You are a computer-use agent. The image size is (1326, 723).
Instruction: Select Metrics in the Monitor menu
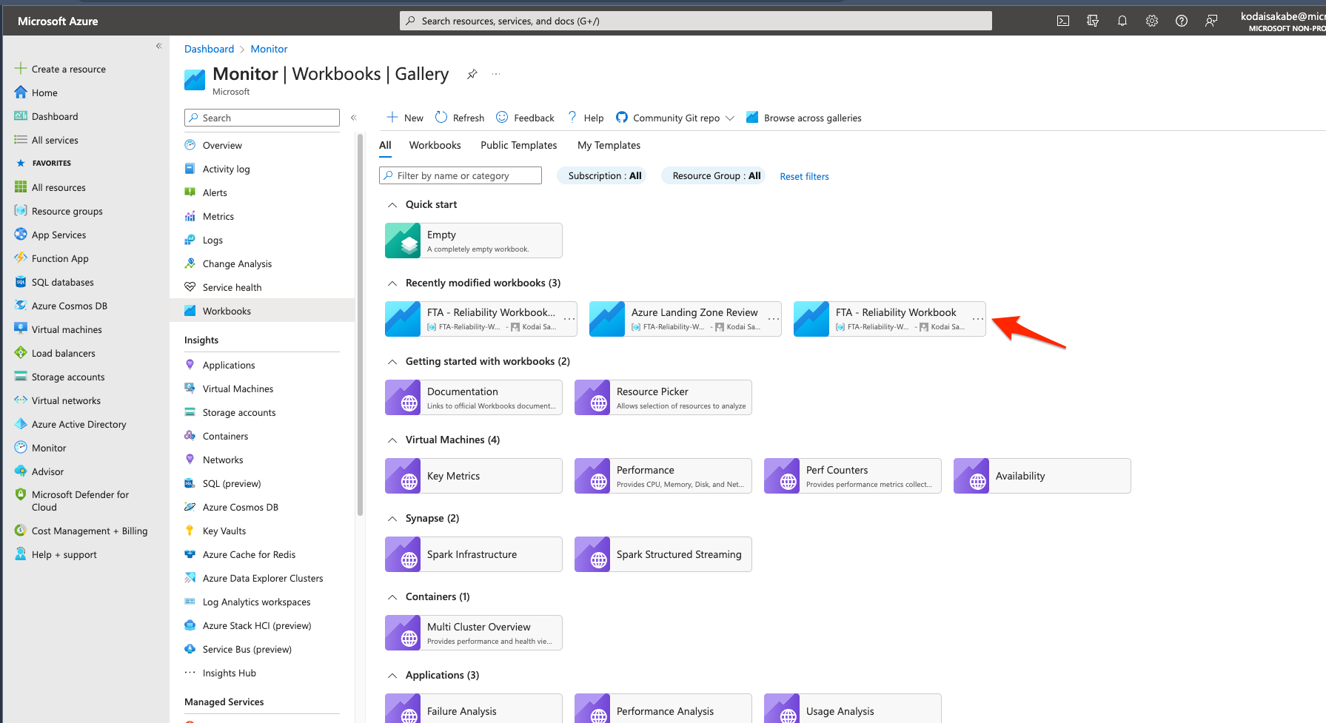218,215
